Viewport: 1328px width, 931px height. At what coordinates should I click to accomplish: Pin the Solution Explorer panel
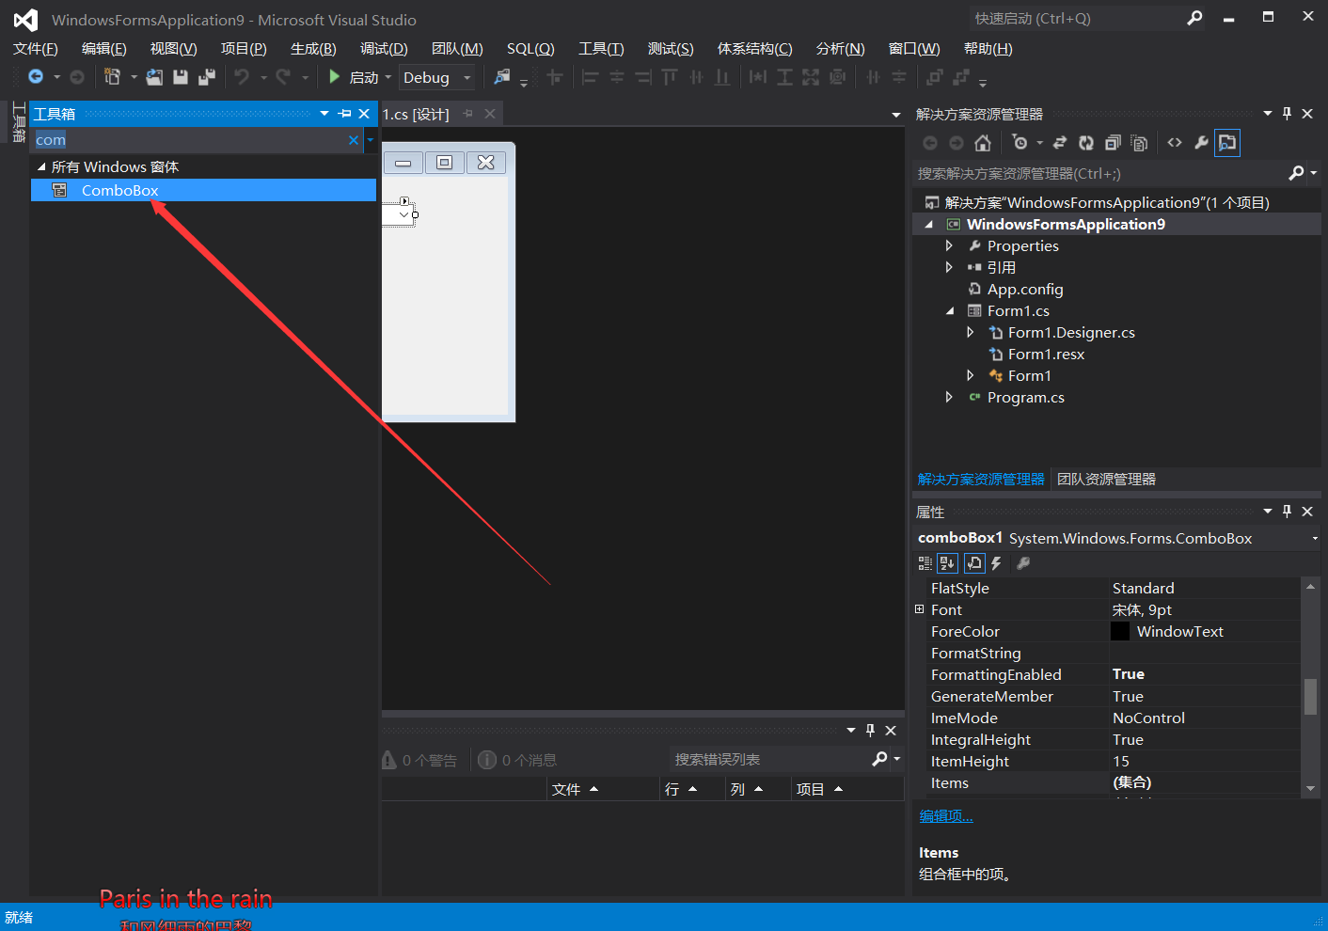pyautogui.click(x=1288, y=114)
